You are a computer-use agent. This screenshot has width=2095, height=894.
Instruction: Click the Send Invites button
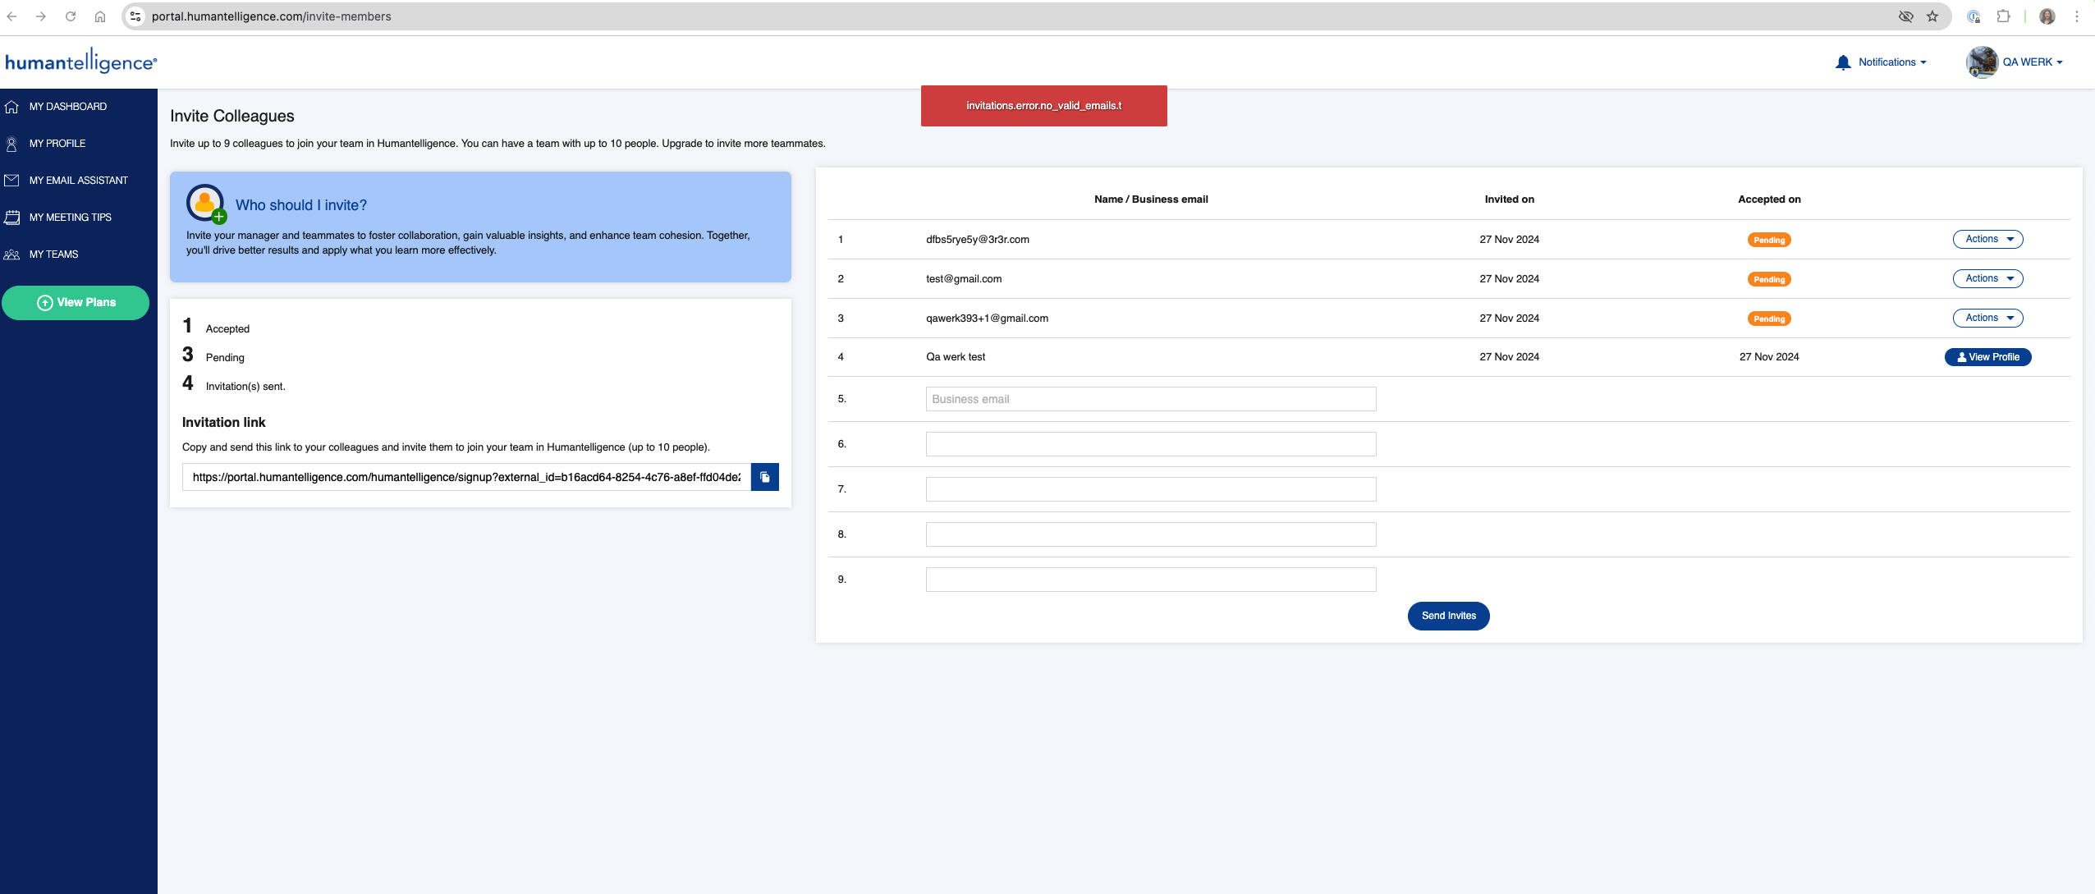click(x=1448, y=615)
